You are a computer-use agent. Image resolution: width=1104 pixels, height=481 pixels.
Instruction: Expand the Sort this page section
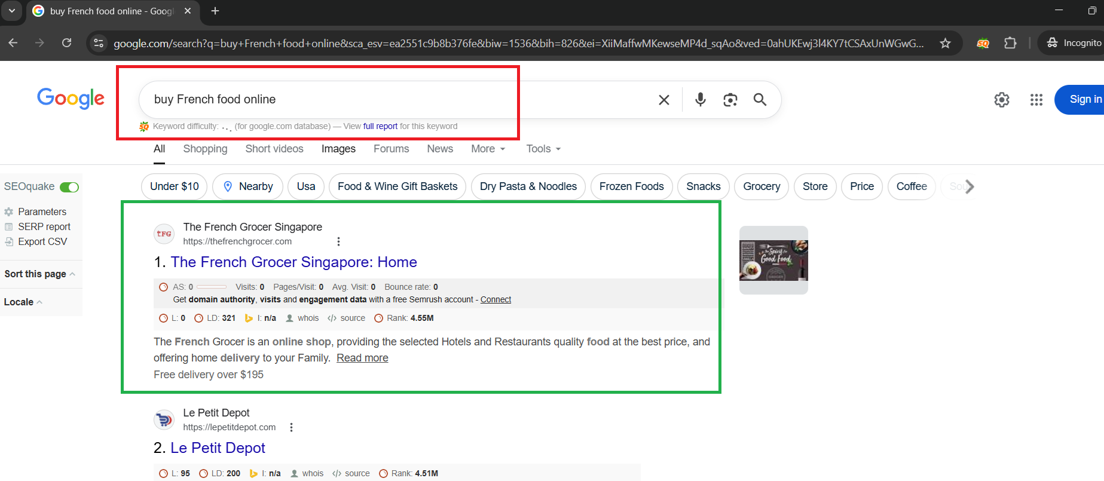(39, 274)
